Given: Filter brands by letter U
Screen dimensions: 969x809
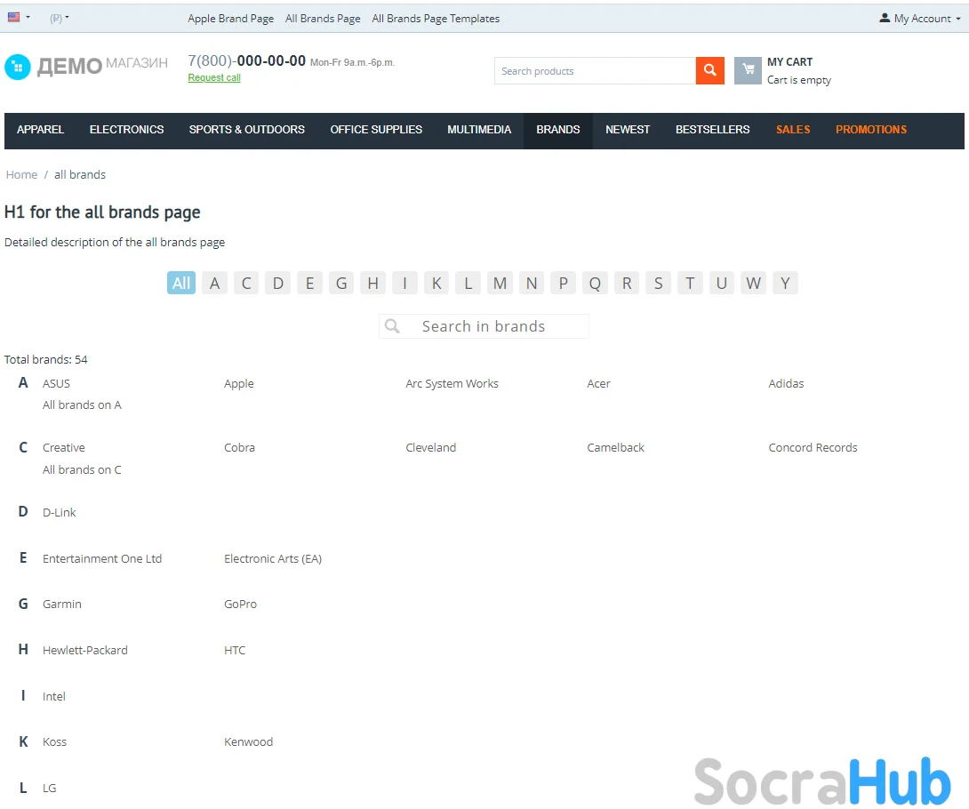Looking at the screenshot, I should (721, 283).
